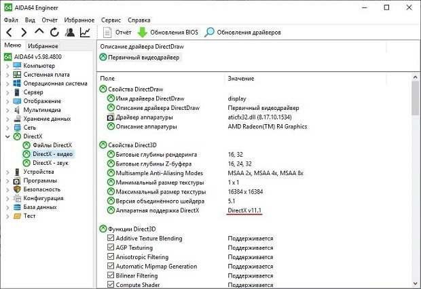
Task: Toggle Bilinear Filtering checkbox
Action: point(111,275)
